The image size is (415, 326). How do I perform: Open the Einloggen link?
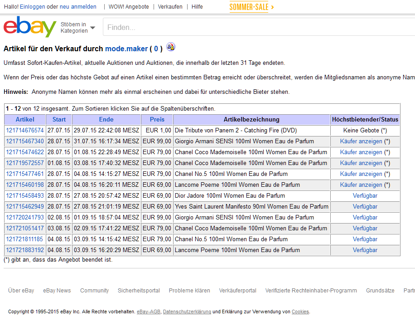point(32,7)
